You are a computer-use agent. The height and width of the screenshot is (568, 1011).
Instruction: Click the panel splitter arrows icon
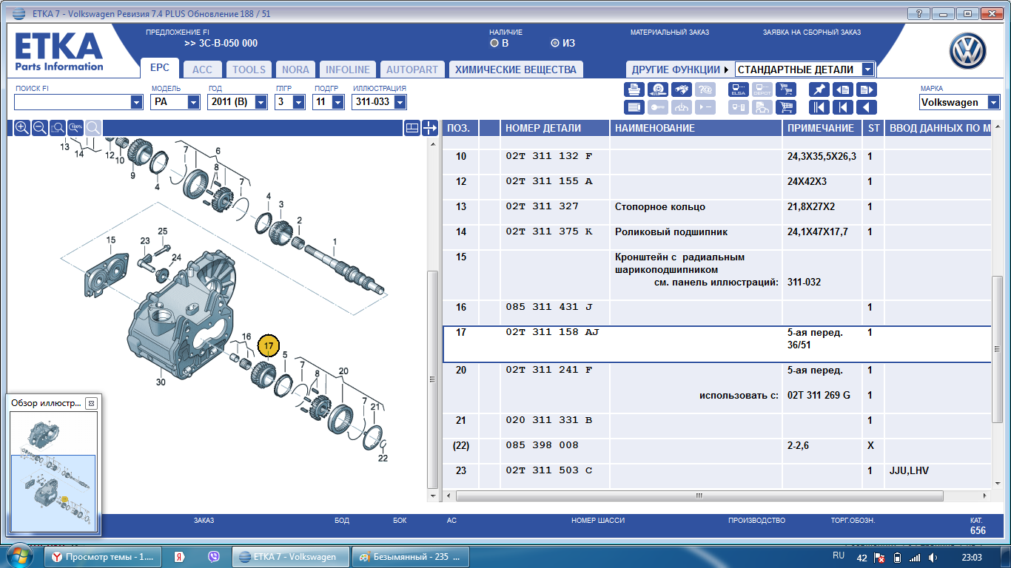pos(430,128)
